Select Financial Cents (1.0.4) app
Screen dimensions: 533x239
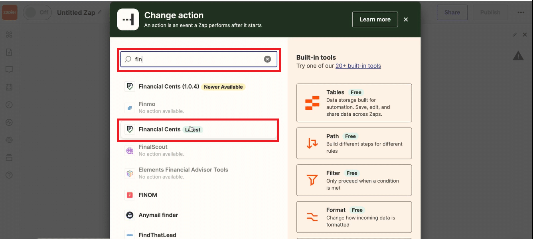pyautogui.click(x=199, y=86)
